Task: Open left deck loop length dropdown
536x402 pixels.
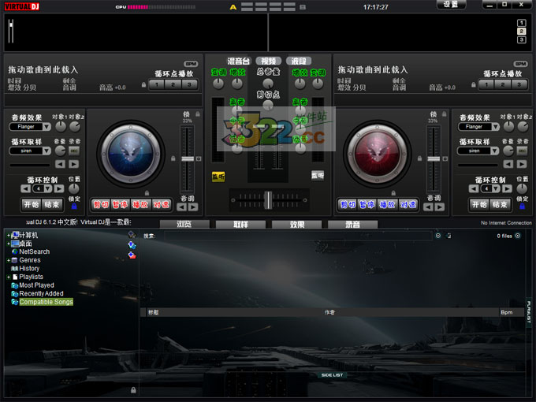Action: [48, 188]
